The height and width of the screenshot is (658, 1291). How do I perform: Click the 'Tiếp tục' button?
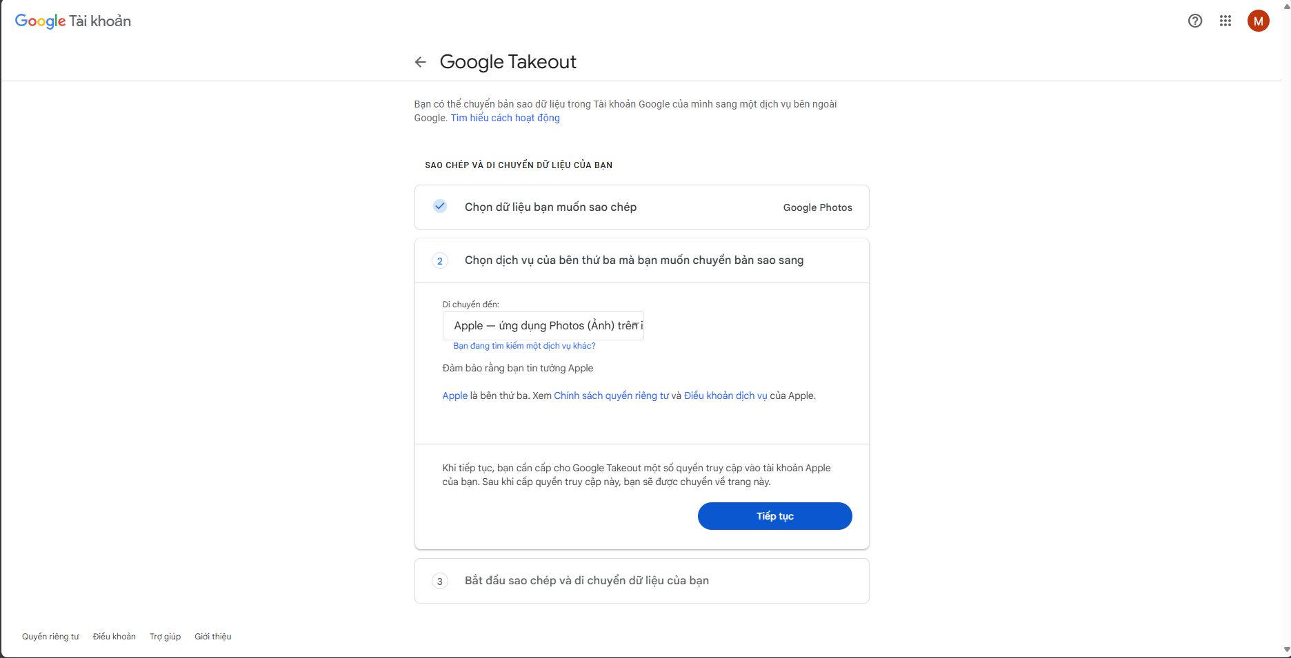pos(775,516)
